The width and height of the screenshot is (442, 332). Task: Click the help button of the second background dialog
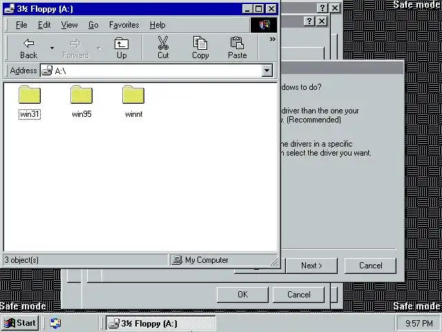point(309,21)
